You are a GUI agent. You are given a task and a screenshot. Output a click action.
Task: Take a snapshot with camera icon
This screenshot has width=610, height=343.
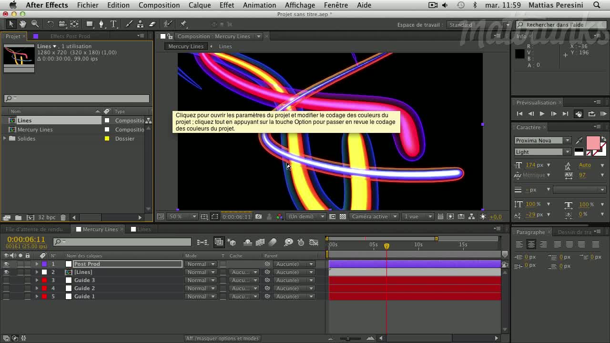coord(258,216)
